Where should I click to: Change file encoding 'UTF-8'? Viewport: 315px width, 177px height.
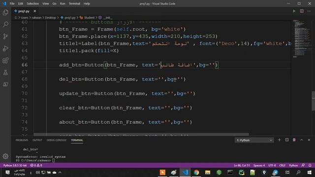[x=272, y=165]
